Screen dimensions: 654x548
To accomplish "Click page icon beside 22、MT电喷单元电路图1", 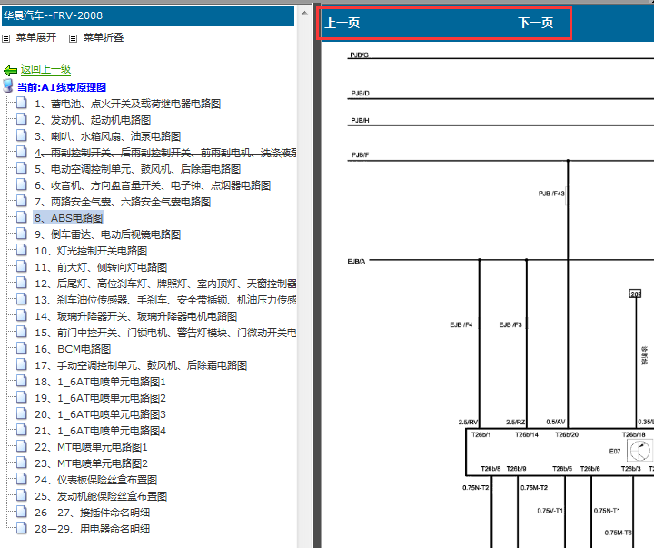I will pos(22,446).
